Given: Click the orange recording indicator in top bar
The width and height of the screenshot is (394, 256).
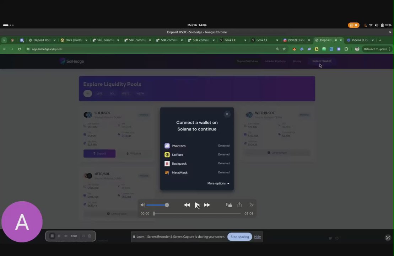Looking at the screenshot, I should click(353, 25).
